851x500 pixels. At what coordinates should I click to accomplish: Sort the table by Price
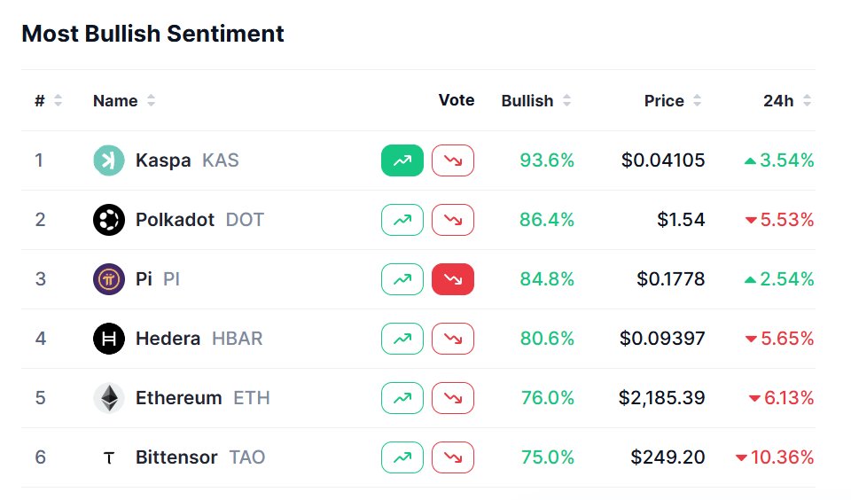point(673,101)
